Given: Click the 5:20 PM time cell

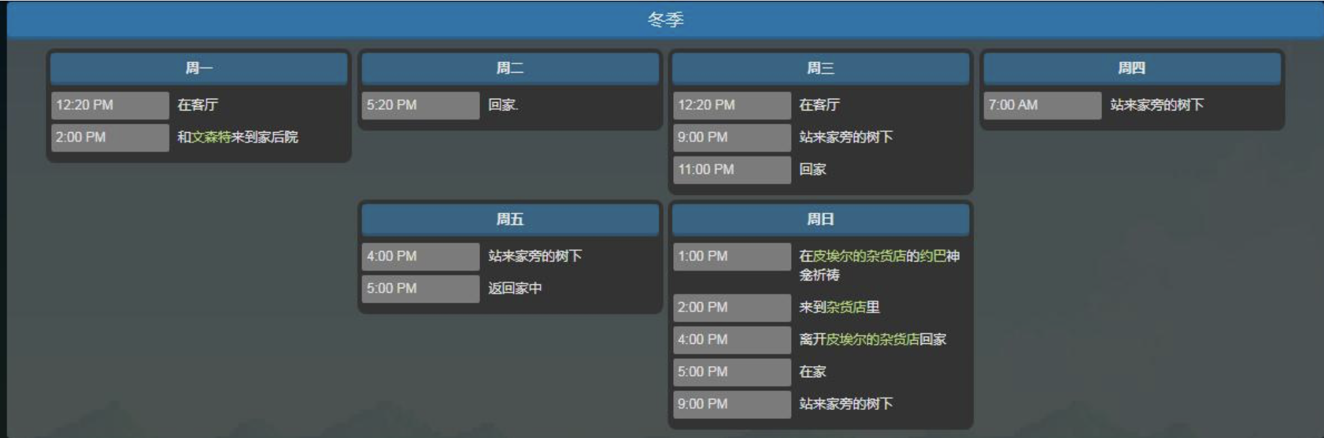Looking at the screenshot, I should point(420,105).
